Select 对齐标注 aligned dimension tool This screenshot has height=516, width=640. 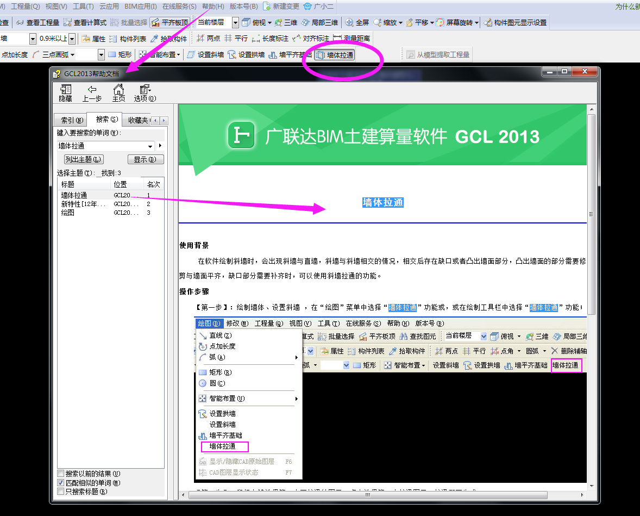tap(311, 39)
